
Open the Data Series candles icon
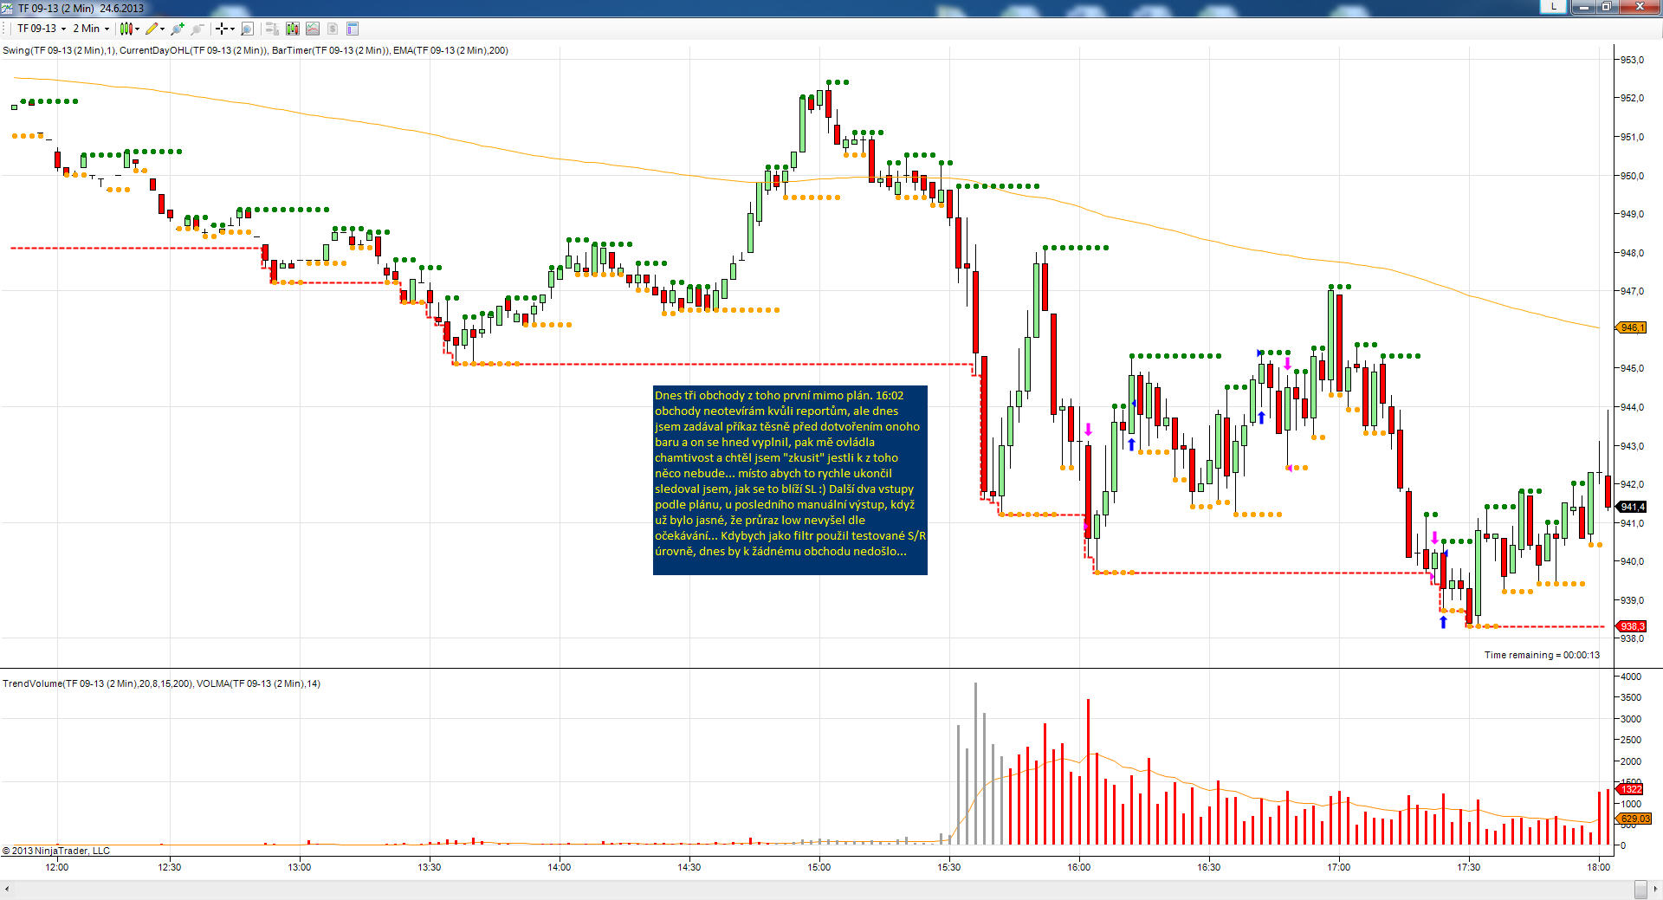292,29
